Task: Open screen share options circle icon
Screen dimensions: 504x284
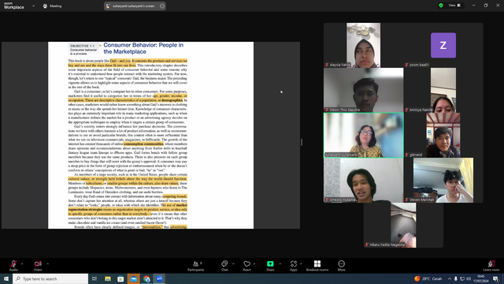Action: pos(162,6)
